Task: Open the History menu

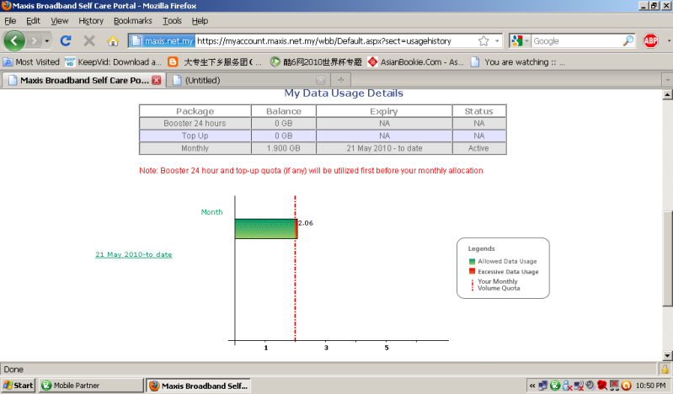Action: tap(91, 20)
